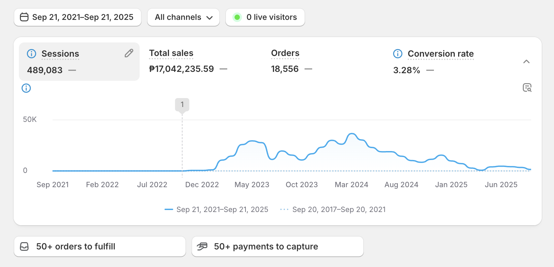Open the Sep 21, 2021–Sep 21, 2025 date picker
The height and width of the screenshot is (267, 554).
tap(82, 17)
